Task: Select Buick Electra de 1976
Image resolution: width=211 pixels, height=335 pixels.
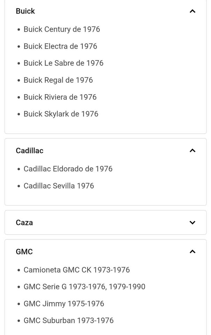Action: (x=60, y=46)
